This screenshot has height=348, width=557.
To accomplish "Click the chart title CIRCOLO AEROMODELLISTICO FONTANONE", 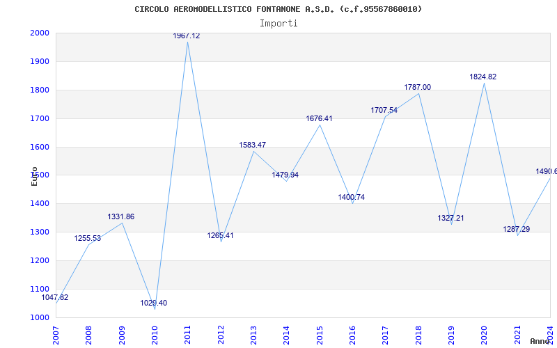I will pyautogui.click(x=278, y=9).
